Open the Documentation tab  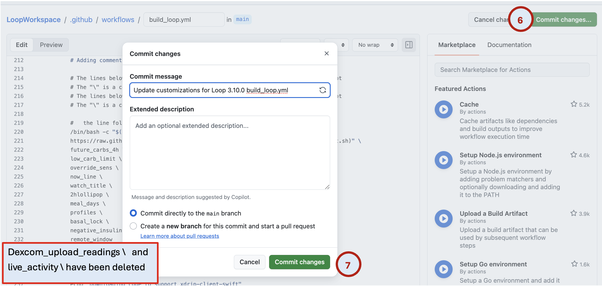(509, 45)
